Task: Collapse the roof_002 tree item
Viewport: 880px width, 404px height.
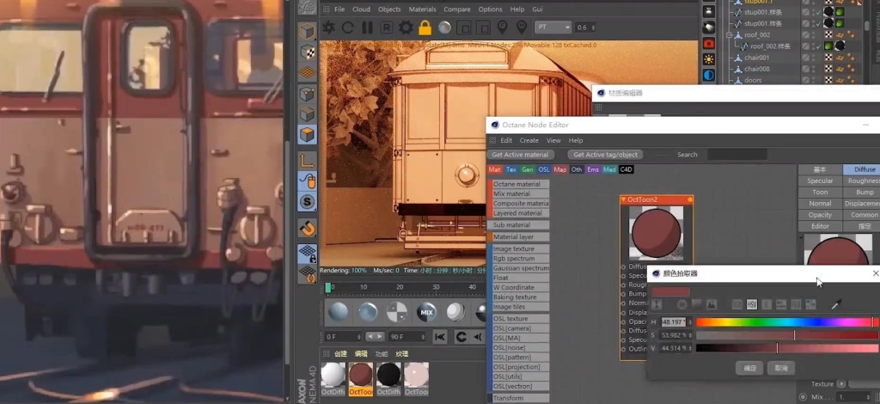Action: [x=730, y=34]
